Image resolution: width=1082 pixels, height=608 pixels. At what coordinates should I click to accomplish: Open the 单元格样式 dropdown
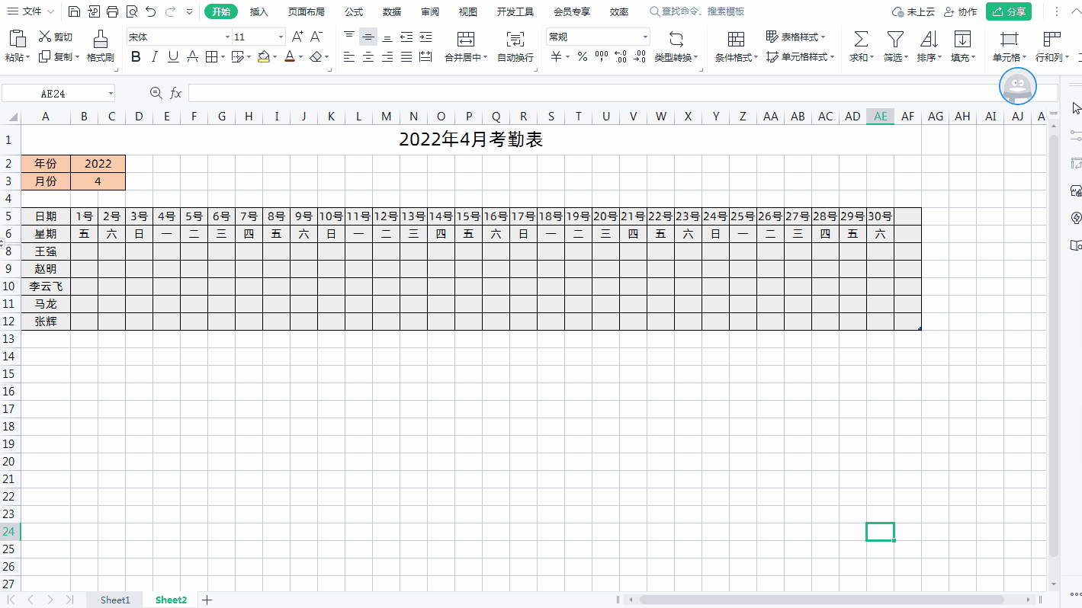(x=800, y=57)
